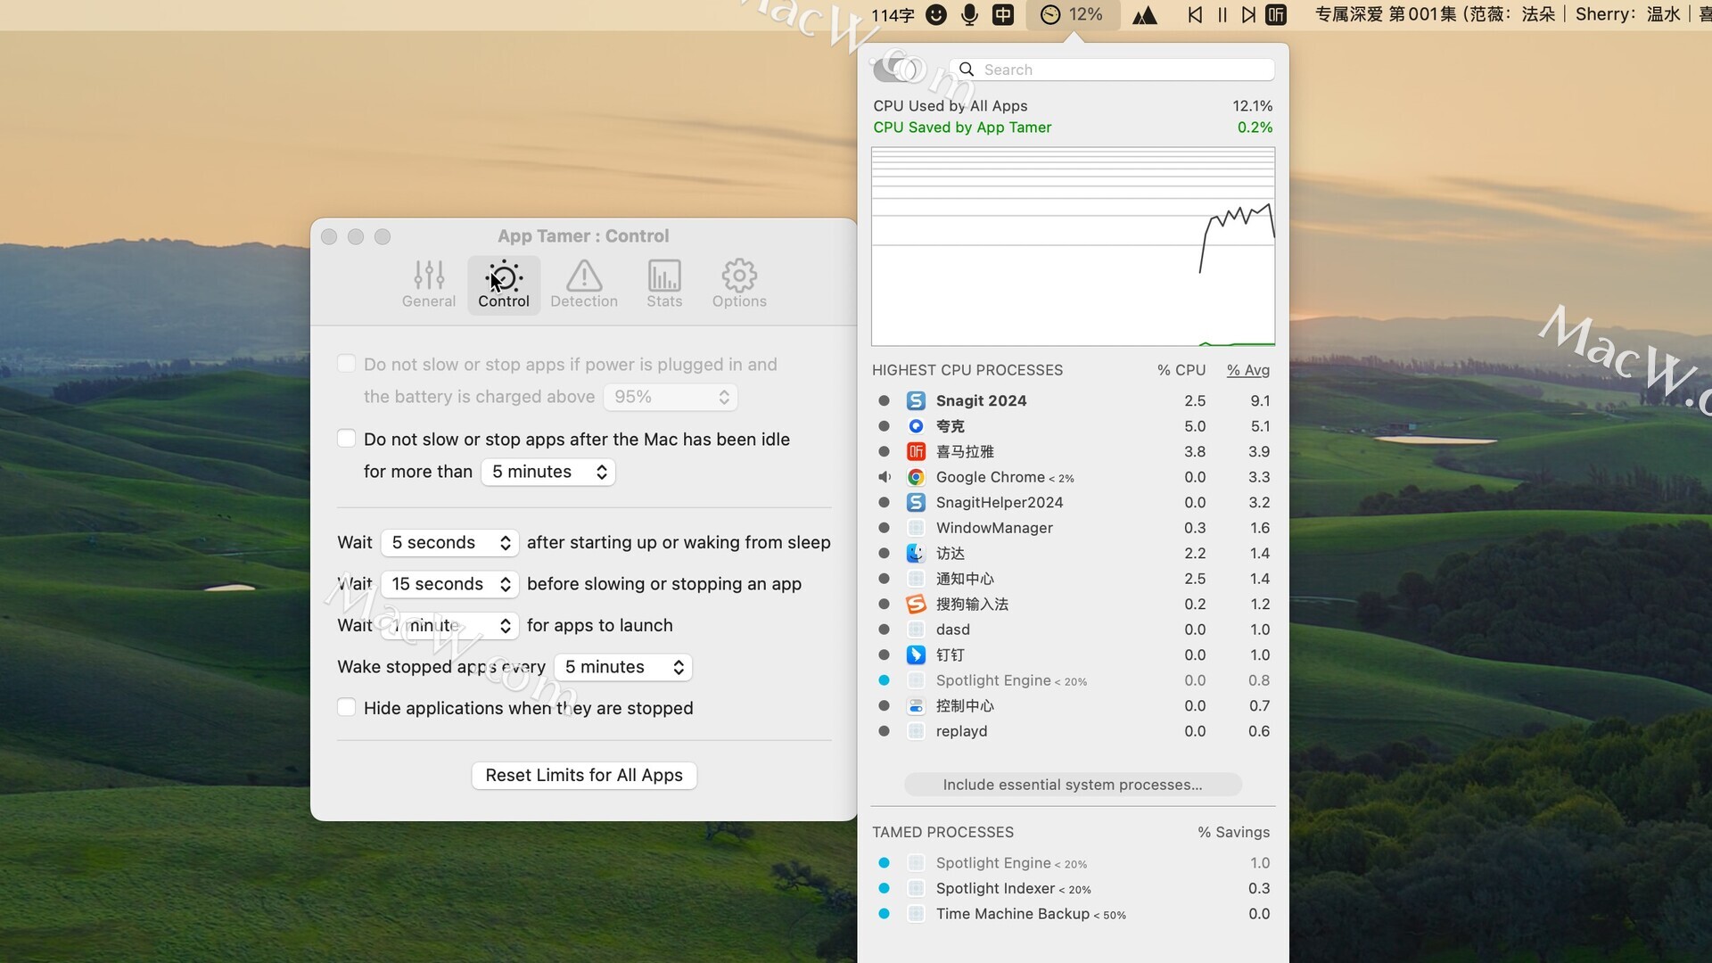Click blue dot beside Spotlight Engine in CPU list
This screenshot has height=963, width=1712.
pos(885,680)
